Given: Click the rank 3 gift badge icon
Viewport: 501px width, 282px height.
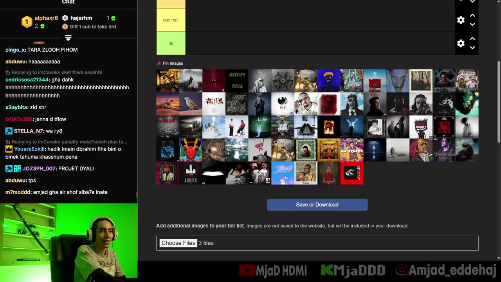Looking at the screenshot, I should click(x=65, y=27).
